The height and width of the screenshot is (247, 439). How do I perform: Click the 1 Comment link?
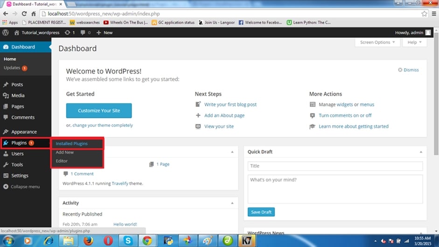(x=82, y=174)
